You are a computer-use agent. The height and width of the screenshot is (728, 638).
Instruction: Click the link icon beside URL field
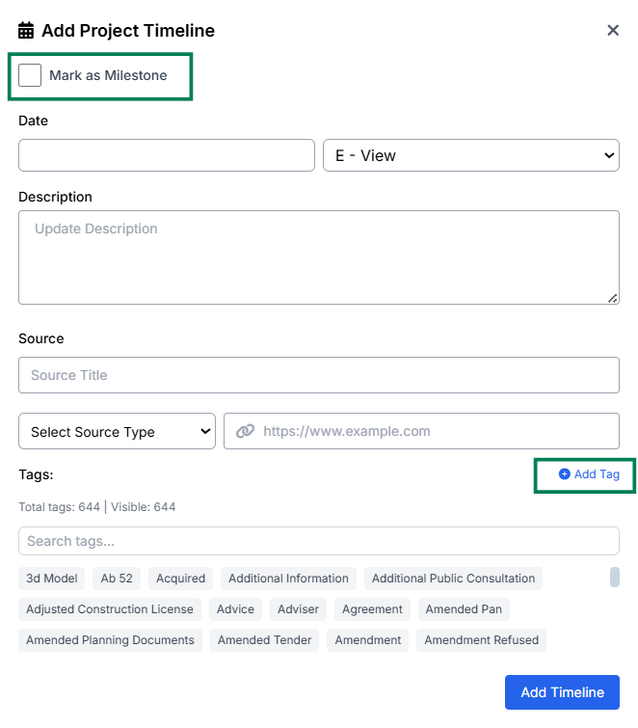(245, 431)
